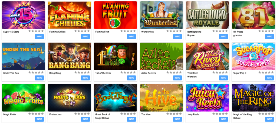Rate Sugar Pop II with the fifth star
This screenshot has height=124, width=277.
[x=272, y=73]
